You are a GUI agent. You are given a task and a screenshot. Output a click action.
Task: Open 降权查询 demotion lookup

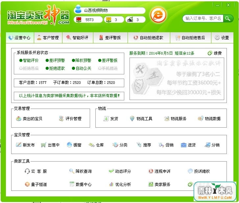80,171
